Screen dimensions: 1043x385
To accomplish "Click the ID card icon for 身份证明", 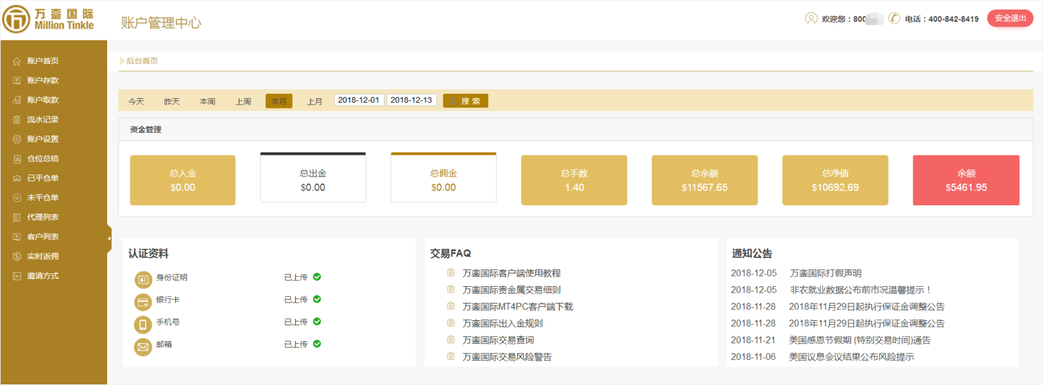I will (x=142, y=279).
